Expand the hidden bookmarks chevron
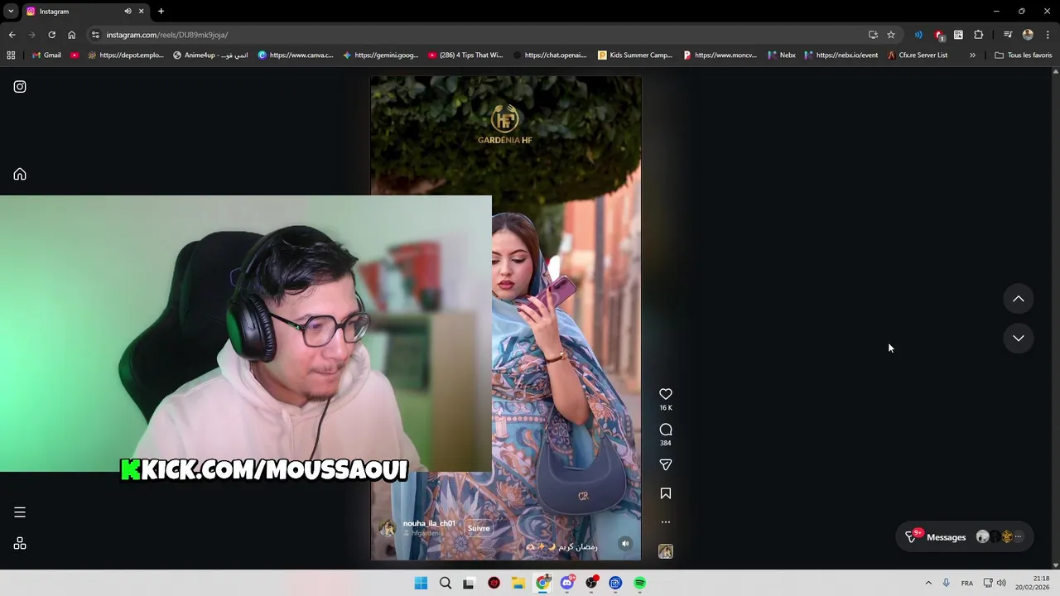Image resolution: width=1060 pixels, height=596 pixels. tap(972, 55)
